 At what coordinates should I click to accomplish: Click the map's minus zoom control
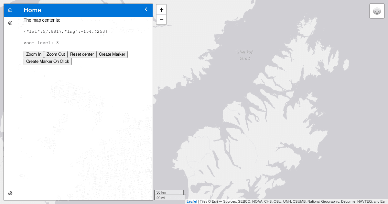(x=161, y=20)
